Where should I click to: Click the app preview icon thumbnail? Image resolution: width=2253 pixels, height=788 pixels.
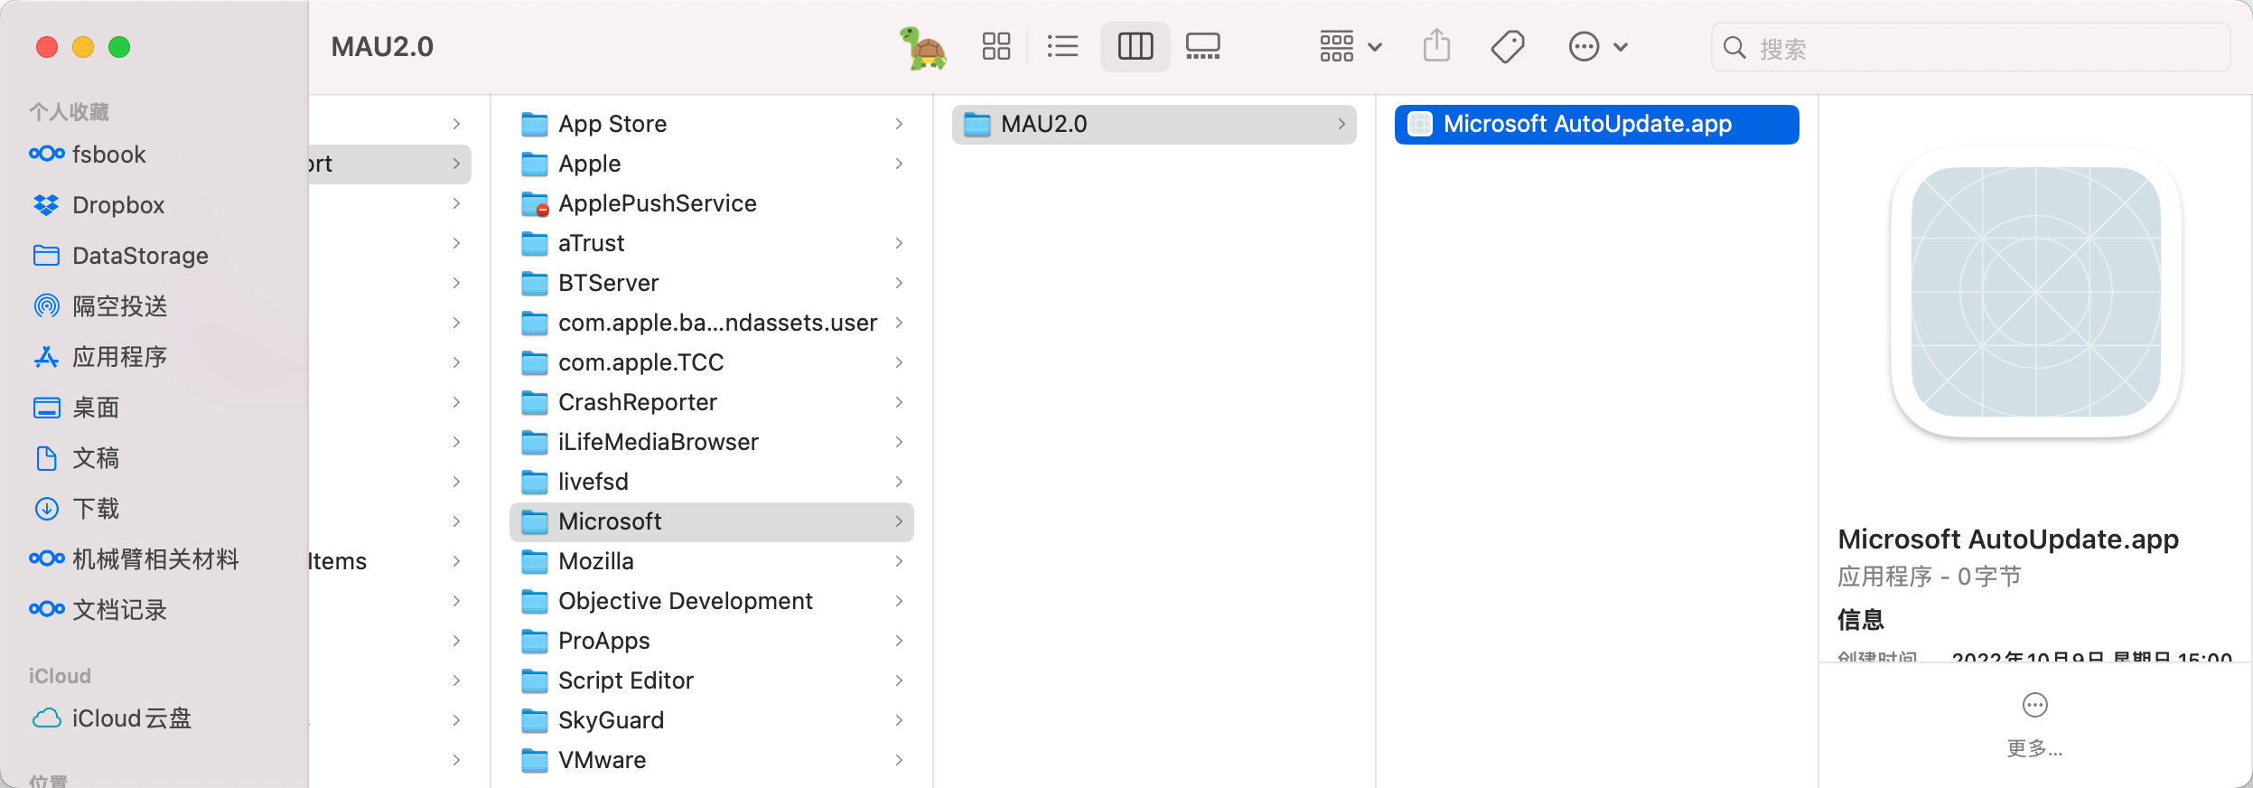tap(2035, 292)
